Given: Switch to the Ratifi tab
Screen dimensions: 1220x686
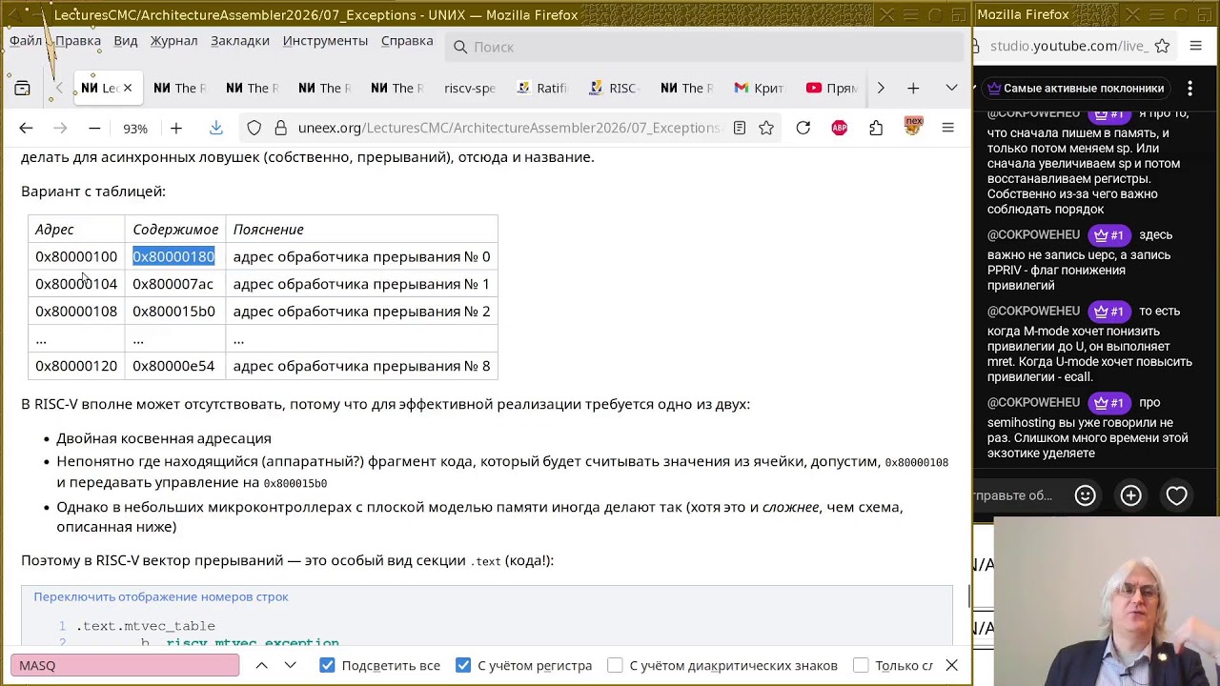Looking at the screenshot, I should pyautogui.click(x=542, y=88).
